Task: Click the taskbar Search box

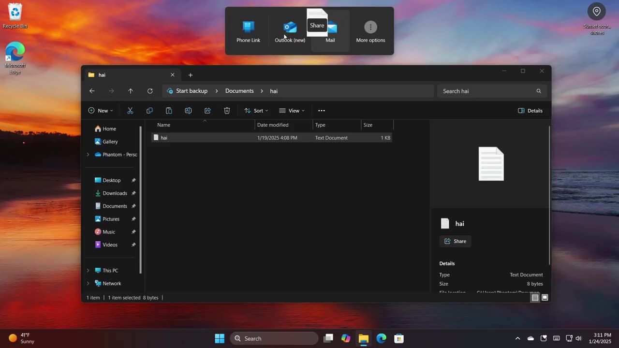Action: (274, 338)
